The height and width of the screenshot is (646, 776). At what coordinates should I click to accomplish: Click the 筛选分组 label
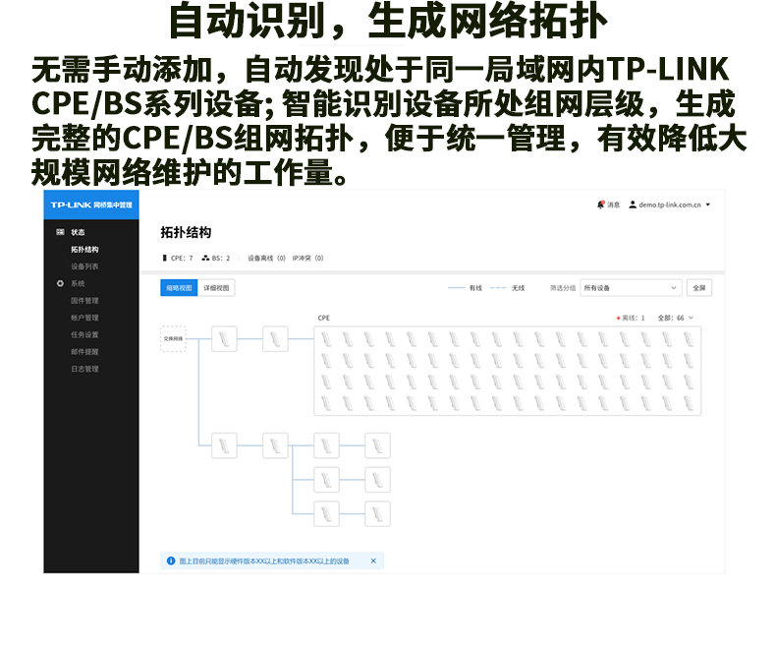(563, 288)
